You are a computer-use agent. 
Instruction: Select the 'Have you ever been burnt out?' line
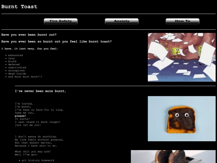29,35
